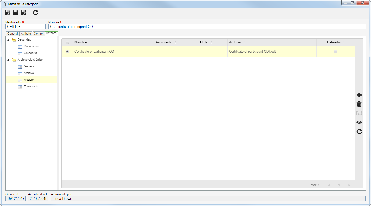Go to the previous page in pager
This screenshot has width=371, height=206.
tap(329, 185)
